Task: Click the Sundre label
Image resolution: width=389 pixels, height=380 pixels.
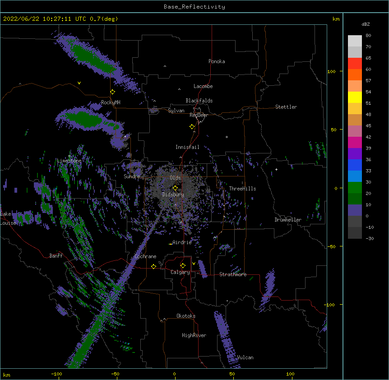Action: (x=132, y=176)
